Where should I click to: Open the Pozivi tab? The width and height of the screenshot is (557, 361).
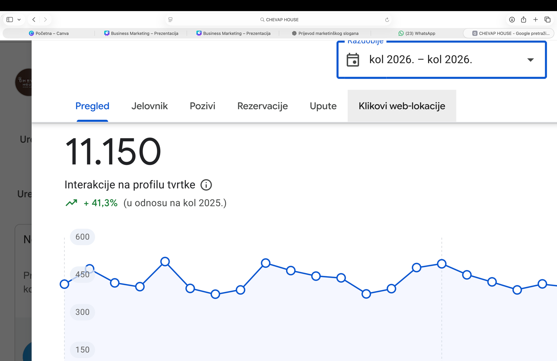pos(202,106)
